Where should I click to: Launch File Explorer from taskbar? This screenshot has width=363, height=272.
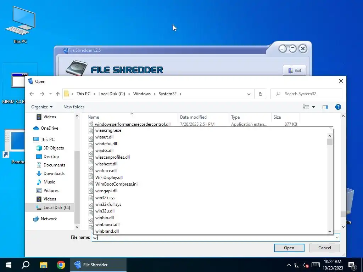pyautogui.click(x=43, y=265)
